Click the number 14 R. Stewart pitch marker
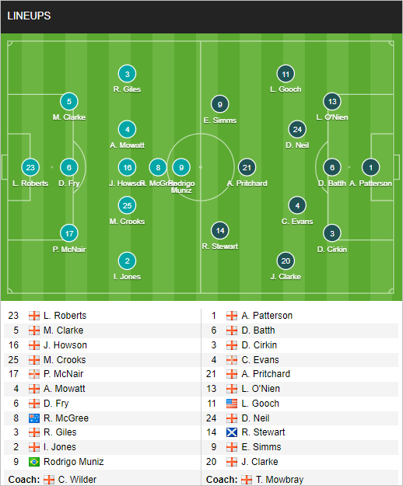This screenshot has height=486, width=403. 220,230
